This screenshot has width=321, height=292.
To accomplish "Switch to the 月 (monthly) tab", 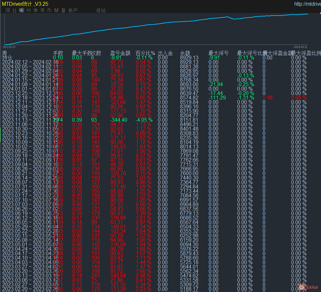I will pyautogui.click(x=29, y=10).
